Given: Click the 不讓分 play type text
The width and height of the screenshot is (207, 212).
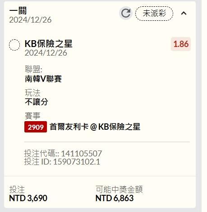Looking at the screenshot, I should click(x=37, y=102).
